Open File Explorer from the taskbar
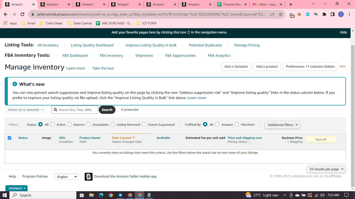This screenshot has width=355, height=199. pyautogui.click(x=91, y=195)
